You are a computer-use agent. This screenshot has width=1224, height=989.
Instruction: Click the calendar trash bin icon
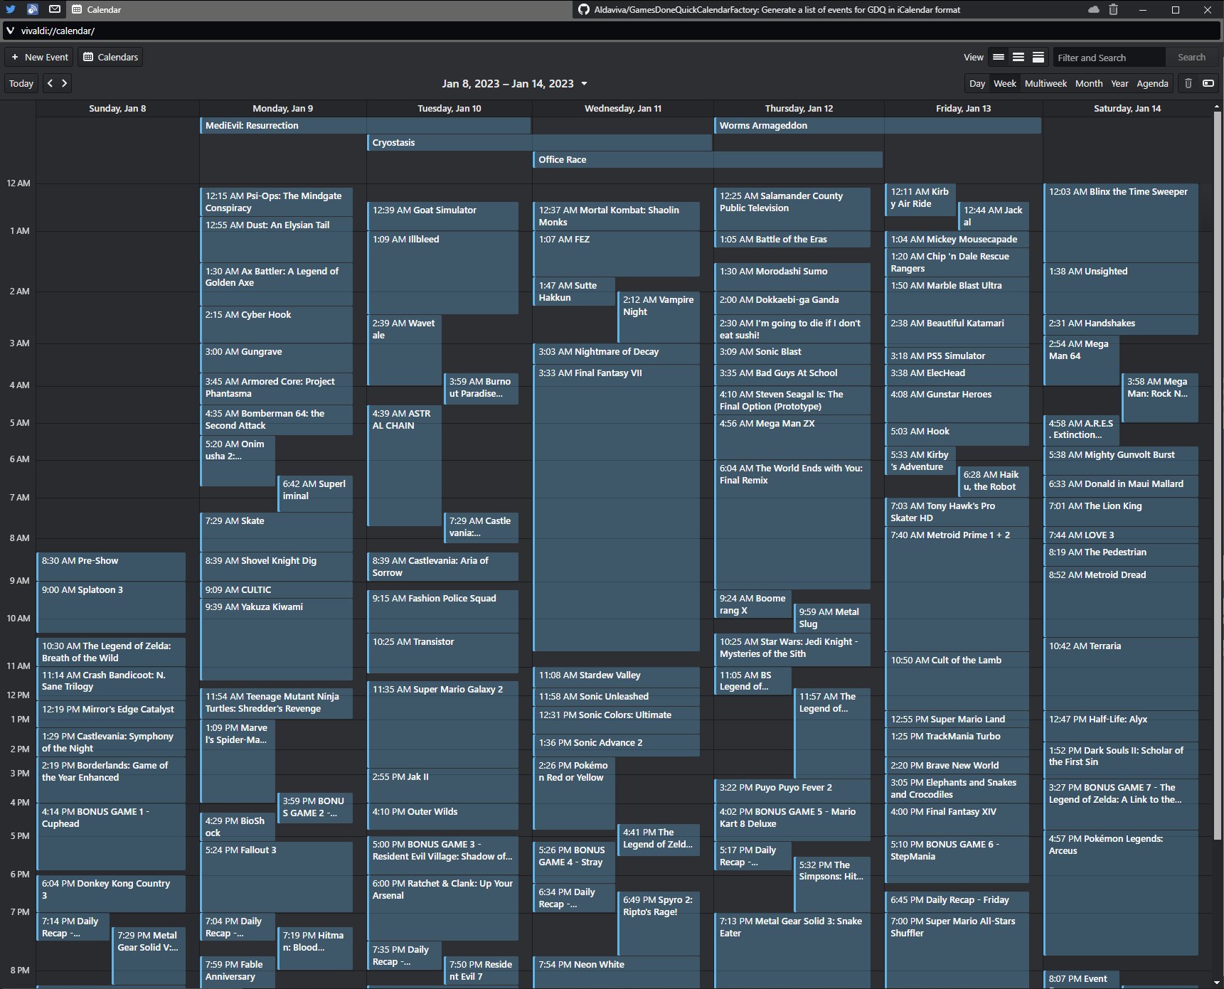pos(1188,83)
